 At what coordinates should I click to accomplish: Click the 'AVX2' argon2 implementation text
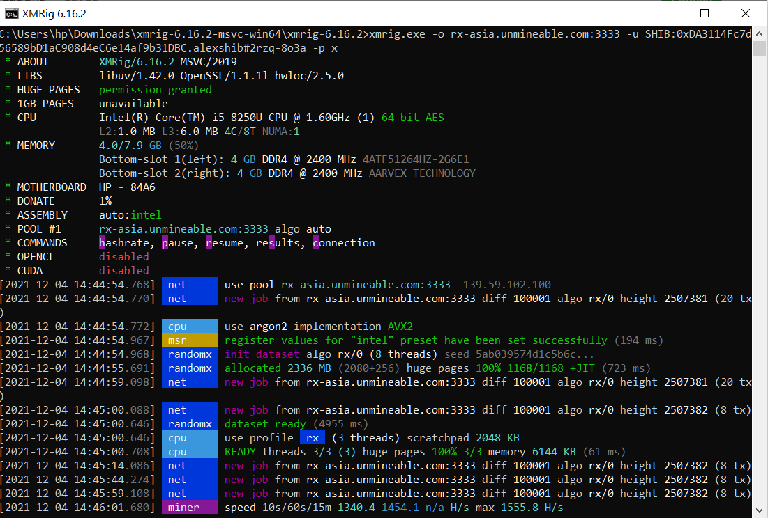coord(400,327)
